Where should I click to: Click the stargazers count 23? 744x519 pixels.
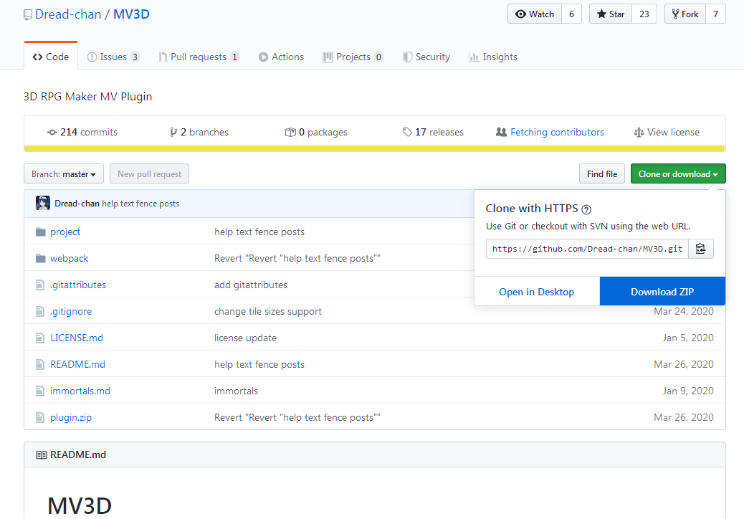point(644,14)
